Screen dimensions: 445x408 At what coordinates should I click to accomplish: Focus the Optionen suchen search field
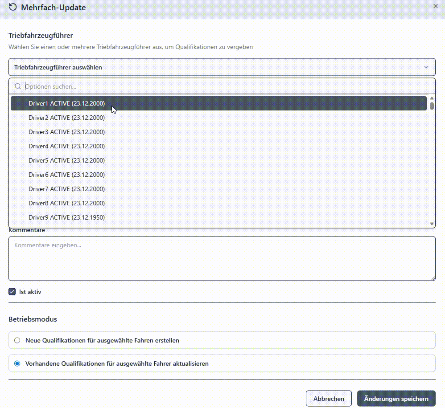[x=222, y=86]
